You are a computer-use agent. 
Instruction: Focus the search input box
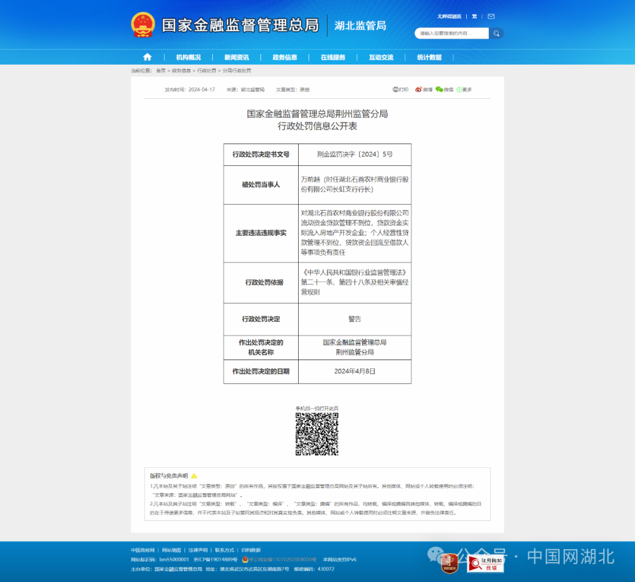pyautogui.click(x=452, y=33)
